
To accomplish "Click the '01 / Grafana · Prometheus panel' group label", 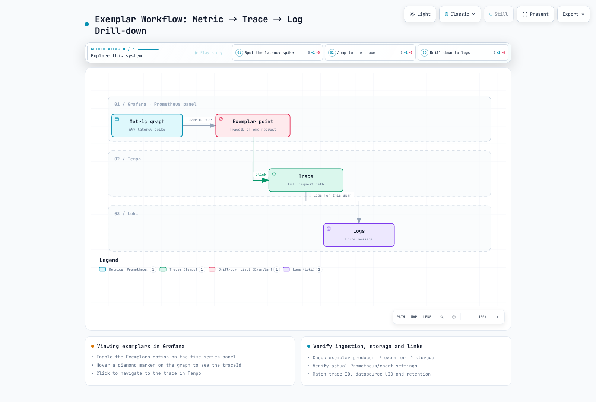I will [155, 104].
